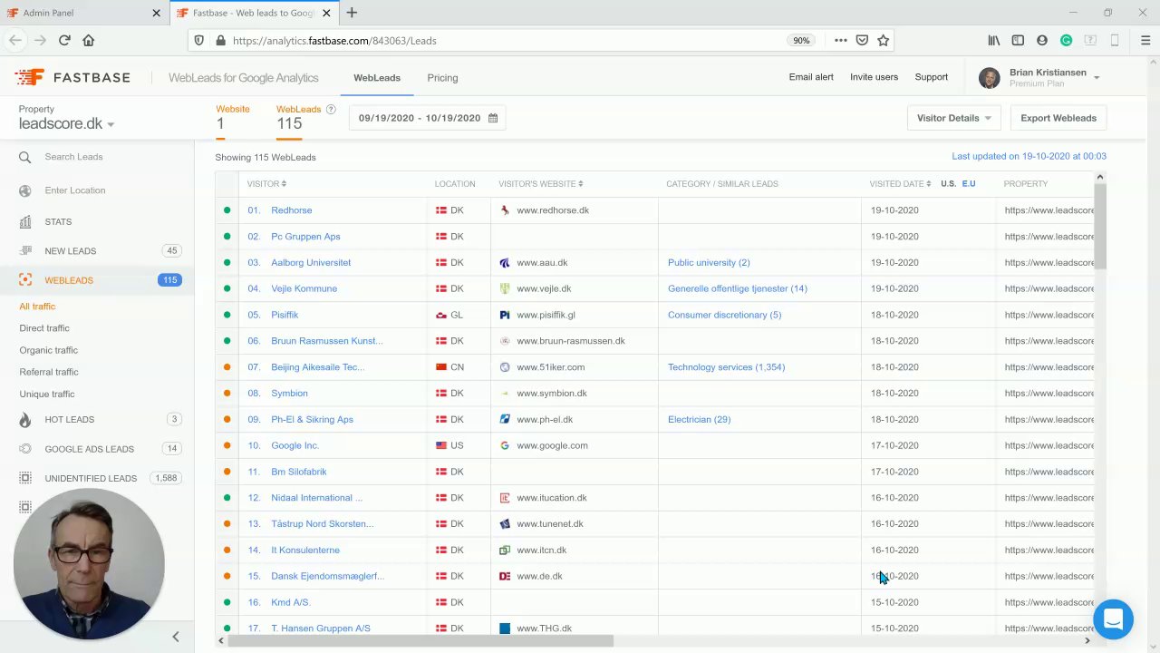1160x653 pixels.
Task: Click the vertical table scrollbar
Action: [x=1100, y=227]
